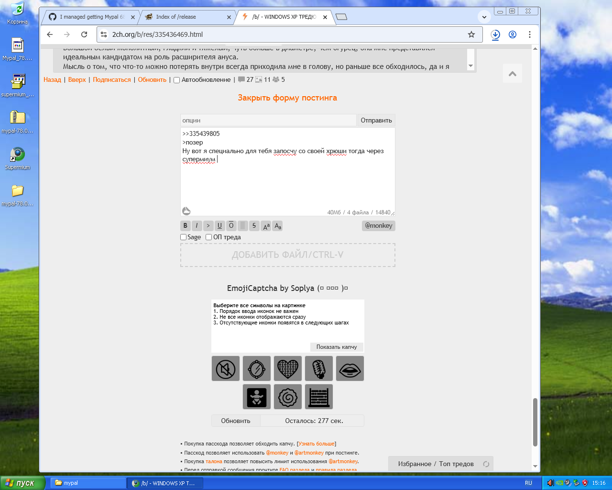Screen dimensions: 612x490
Task: Click inside the post message textarea
Action: click(x=288, y=172)
